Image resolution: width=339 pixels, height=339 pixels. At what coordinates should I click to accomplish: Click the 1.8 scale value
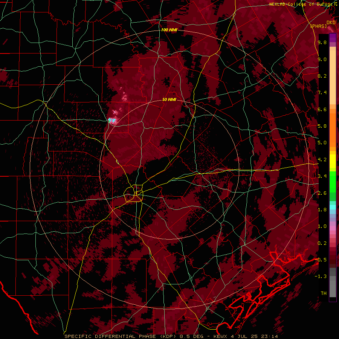[322, 210]
